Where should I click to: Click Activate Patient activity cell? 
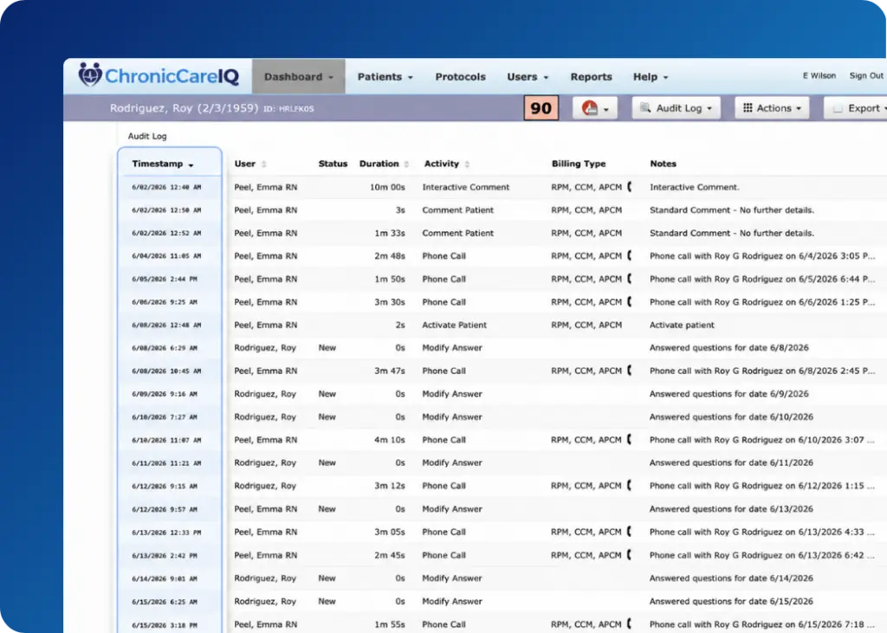(x=454, y=325)
